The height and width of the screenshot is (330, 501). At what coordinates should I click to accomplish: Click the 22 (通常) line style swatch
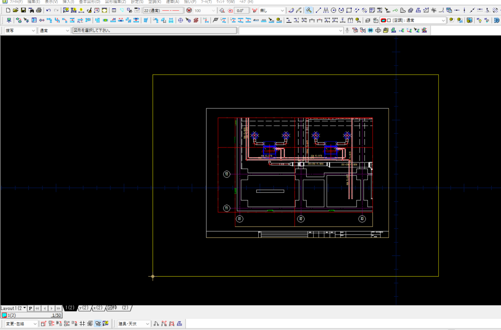coord(163,10)
